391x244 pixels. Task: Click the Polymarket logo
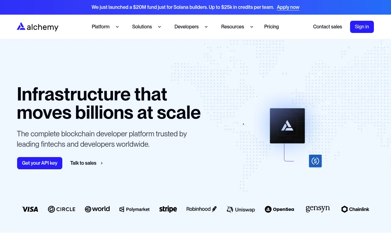[x=134, y=209]
